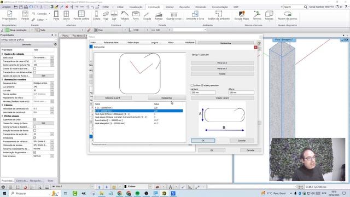Open the Nuvem de pontos tool
Viewport: 350px width, 197px height.
tap(287, 15)
